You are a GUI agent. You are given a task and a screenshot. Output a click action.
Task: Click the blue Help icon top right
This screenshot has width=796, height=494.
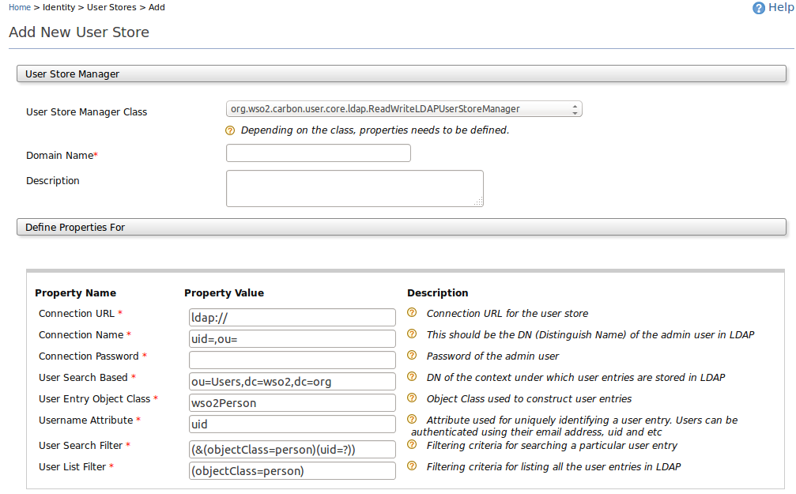click(x=760, y=7)
